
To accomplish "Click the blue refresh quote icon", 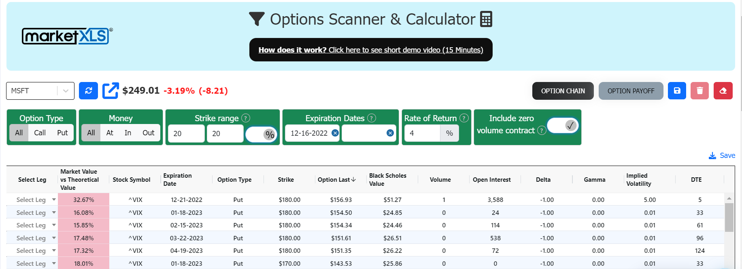I will tap(88, 90).
